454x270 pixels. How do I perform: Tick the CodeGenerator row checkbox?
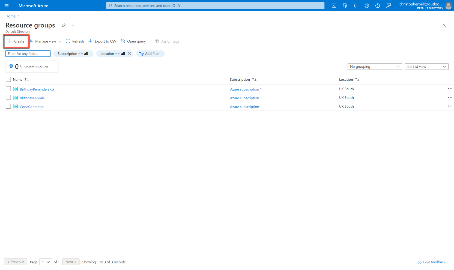8,106
